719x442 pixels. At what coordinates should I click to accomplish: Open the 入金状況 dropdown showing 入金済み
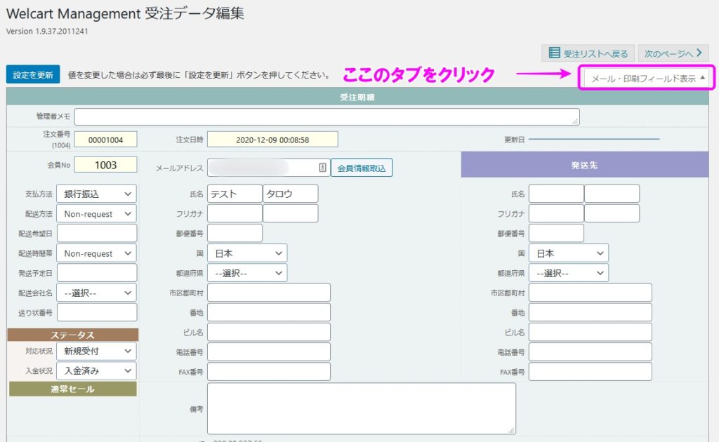point(97,370)
